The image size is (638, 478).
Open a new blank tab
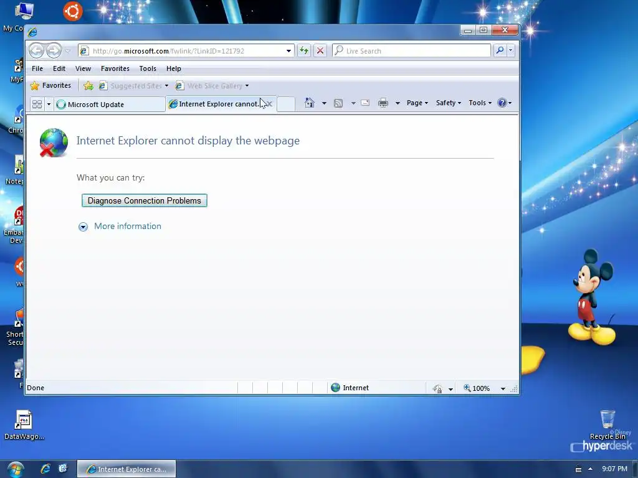[285, 104]
